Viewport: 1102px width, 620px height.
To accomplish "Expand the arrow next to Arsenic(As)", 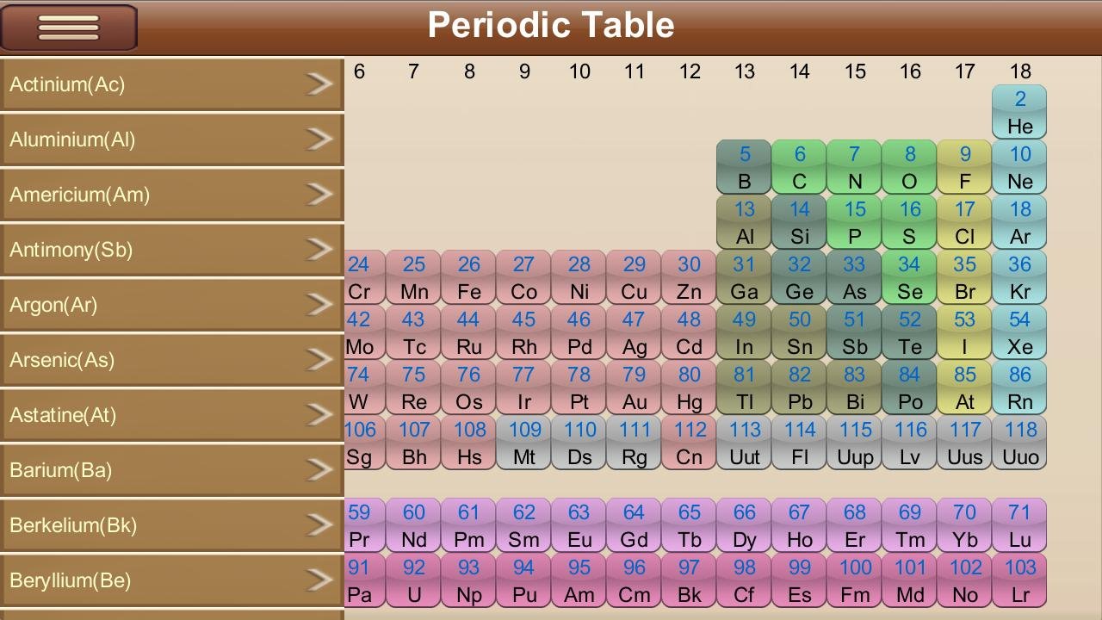I will point(319,359).
